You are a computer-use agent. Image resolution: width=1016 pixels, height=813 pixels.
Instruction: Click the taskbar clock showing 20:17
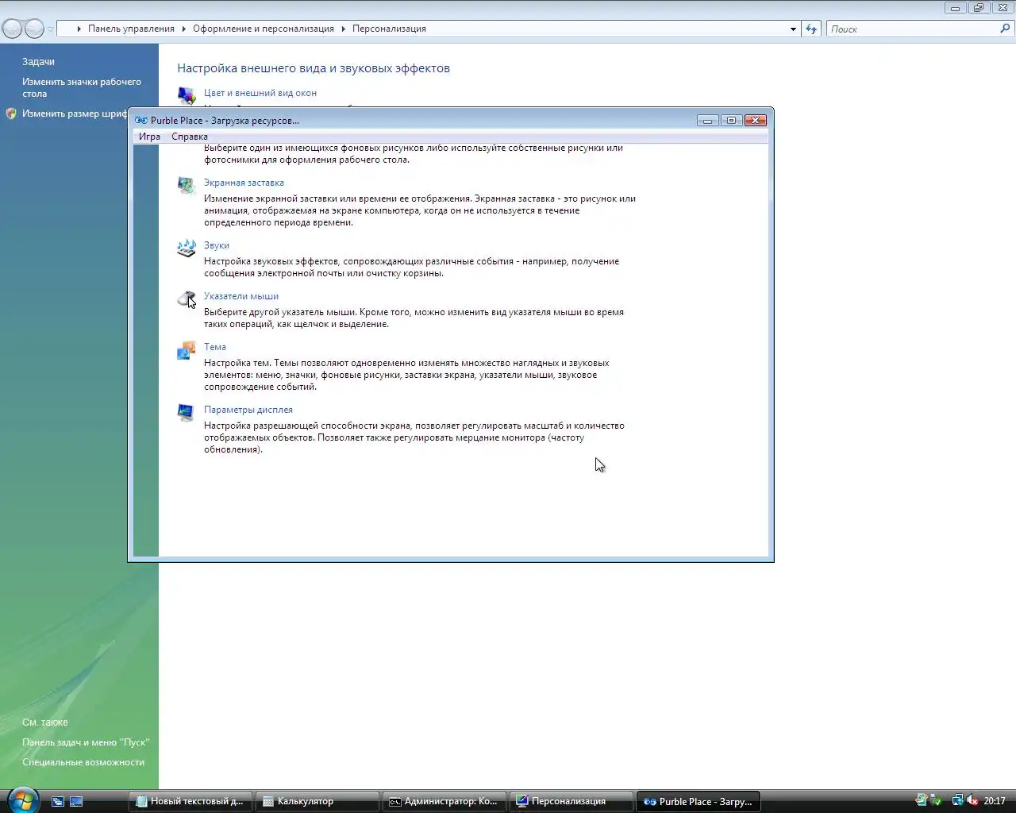995,801
